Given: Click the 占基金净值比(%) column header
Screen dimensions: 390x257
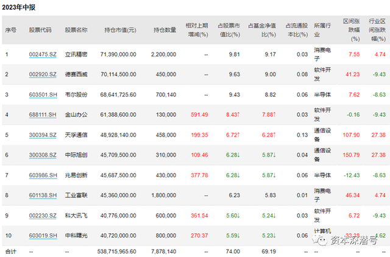Looking at the screenshot, I should [x=262, y=30].
